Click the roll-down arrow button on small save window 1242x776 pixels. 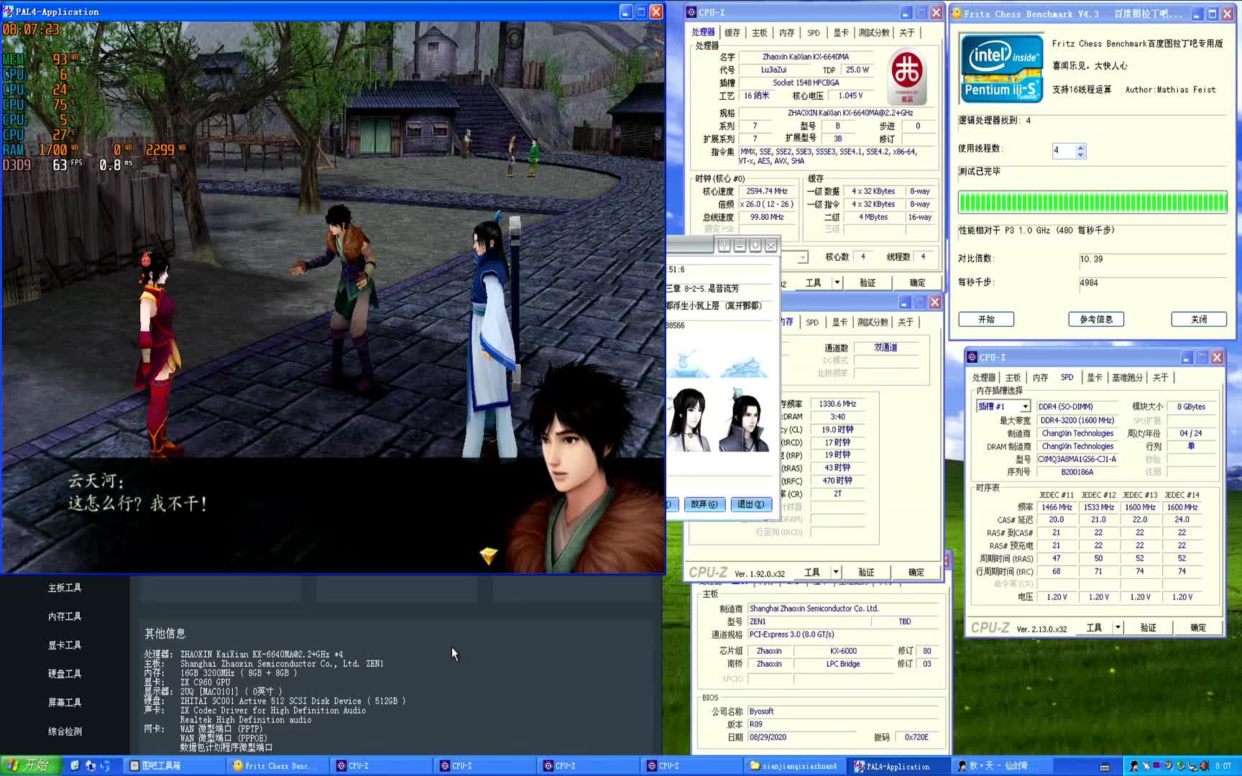pos(755,246)
